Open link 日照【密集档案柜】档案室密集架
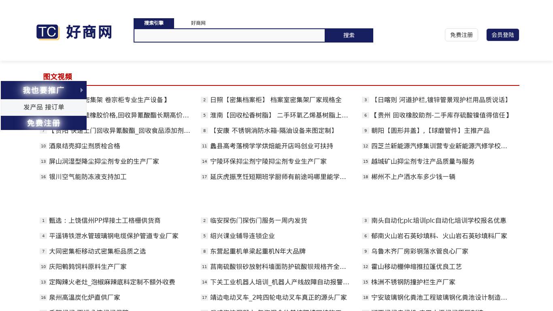Viewport: 553px width, 311px height. [276, 100]
